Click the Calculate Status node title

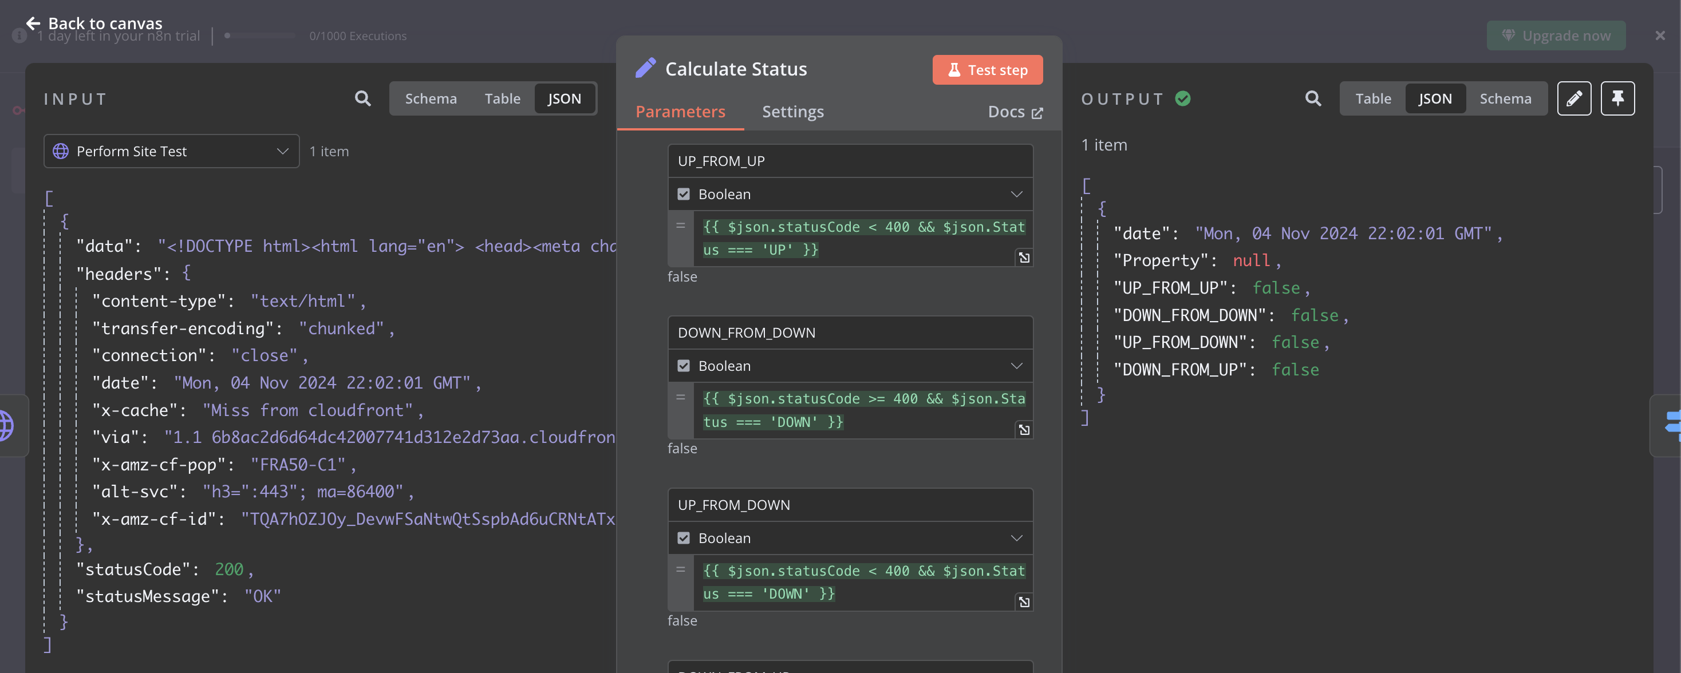[x=735, y=69]
